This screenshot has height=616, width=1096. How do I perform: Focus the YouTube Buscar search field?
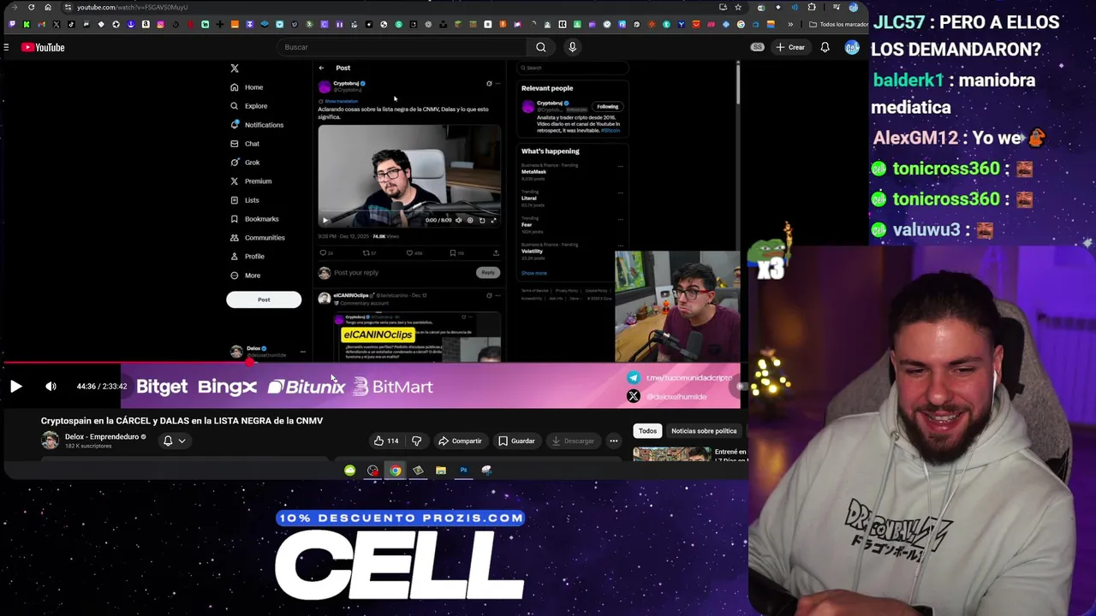pos(402,47)
